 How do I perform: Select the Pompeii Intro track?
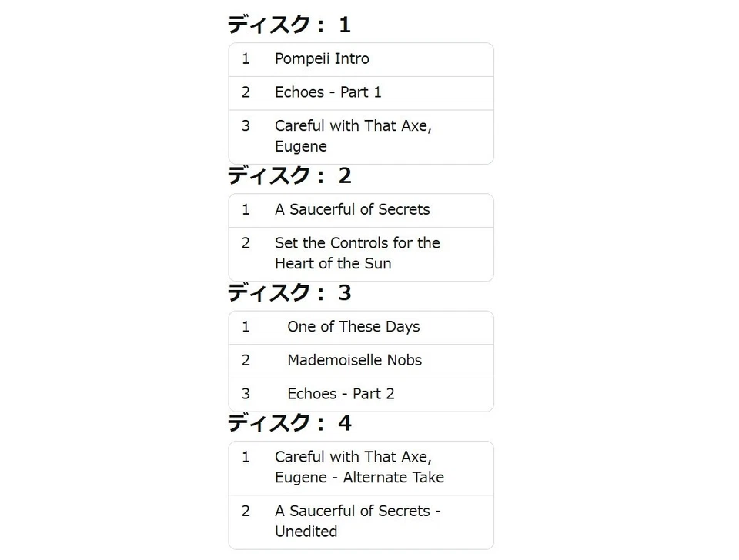pyautogui.click(x=361, y=59)
